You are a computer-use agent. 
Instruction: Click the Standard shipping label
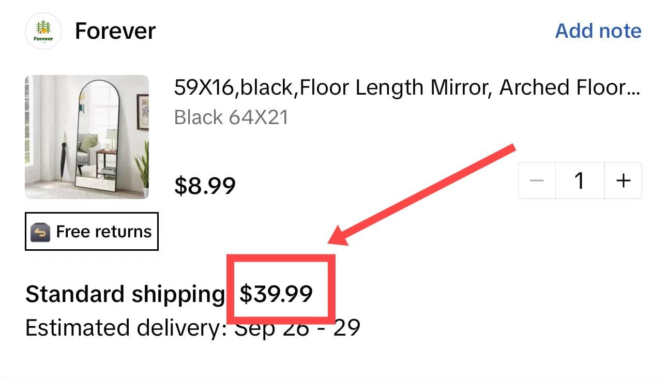click(125, 294)
